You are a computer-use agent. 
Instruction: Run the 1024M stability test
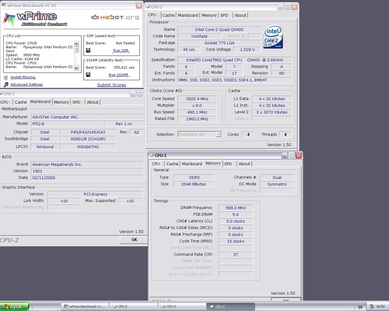[x=119, y=75]
